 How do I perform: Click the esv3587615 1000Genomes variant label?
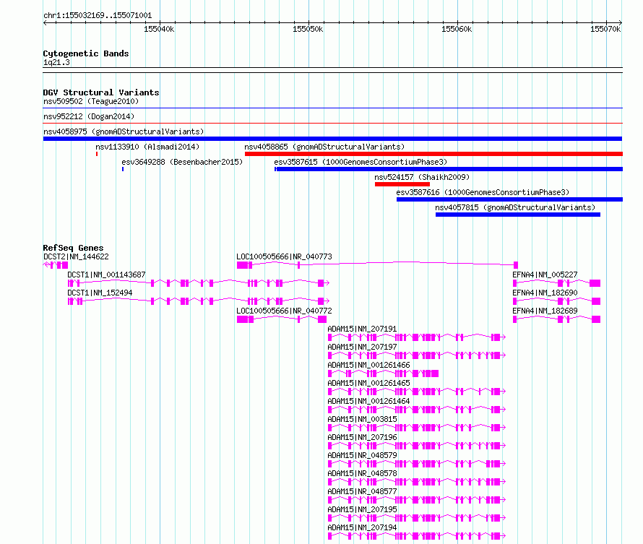(x=361, y=162)
